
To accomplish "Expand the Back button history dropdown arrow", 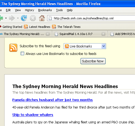I will (x=6, y=18).
